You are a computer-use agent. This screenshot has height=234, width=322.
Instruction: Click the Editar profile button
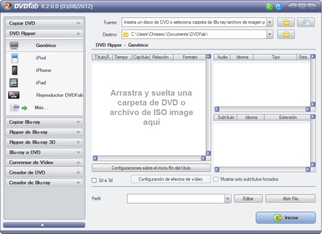248,199
